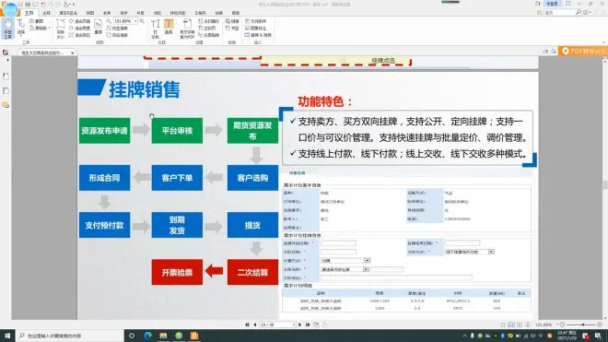The width and height of the screenshot is (608, 342).
Task: Rotate the view left
Action: (x=117, y=28)
